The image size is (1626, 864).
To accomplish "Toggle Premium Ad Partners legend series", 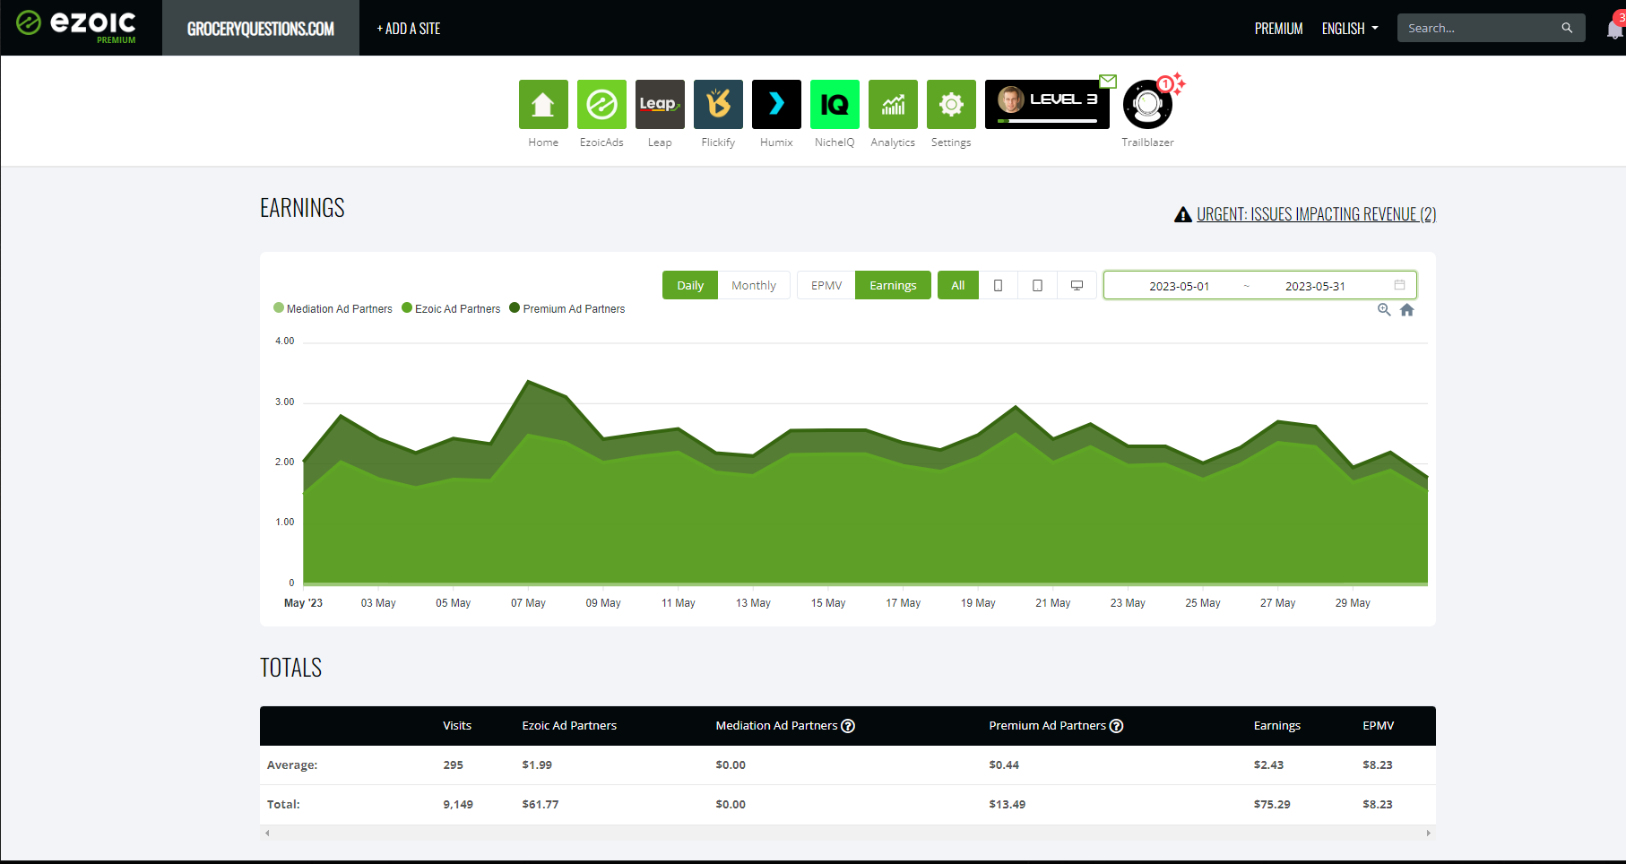I will tap(567, 308).
